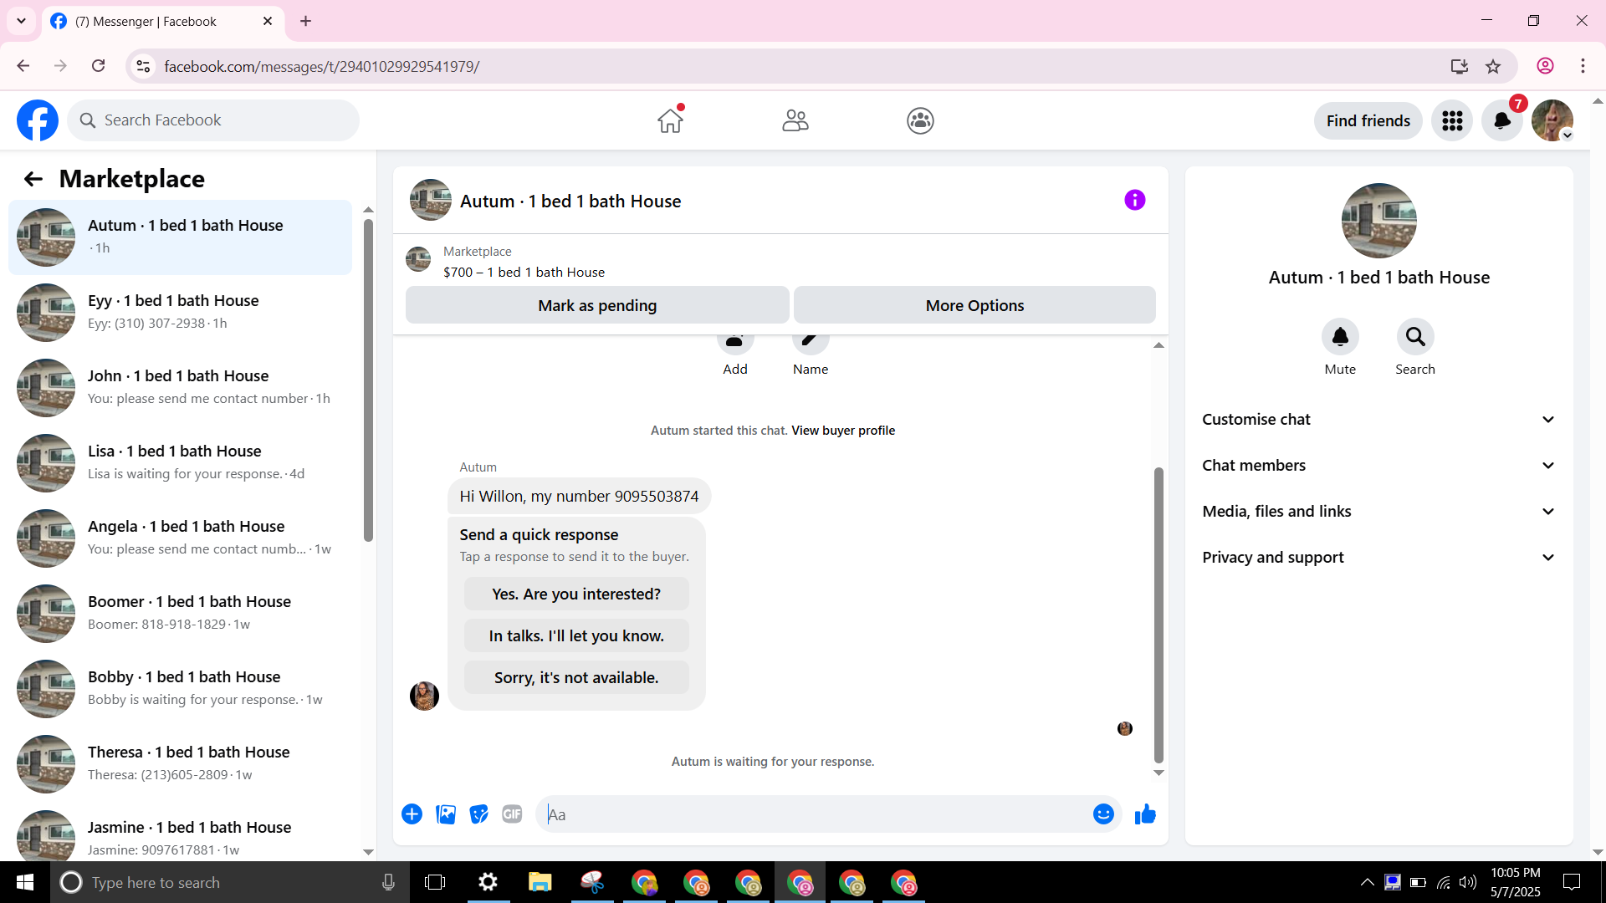Open more actions plus icon
The image size is (1606, 903).
[412, 814]
